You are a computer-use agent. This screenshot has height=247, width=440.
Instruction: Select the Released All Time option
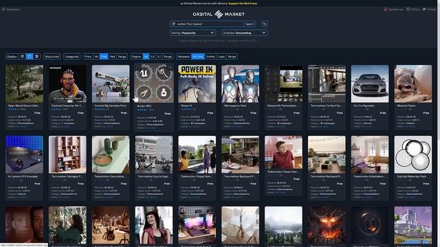point(198,56)
